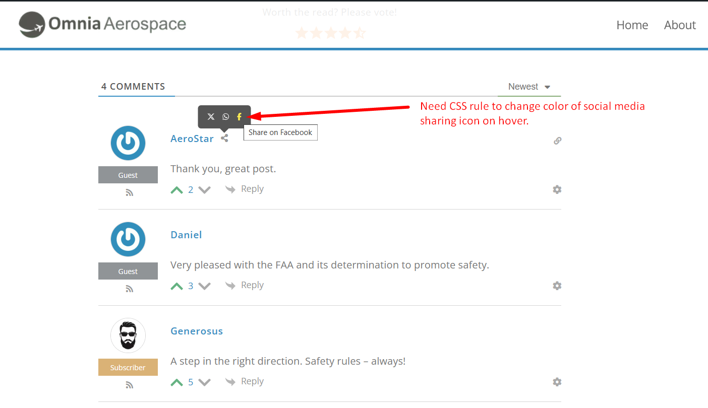This screenshot has height=408, width=708.
Task: Open gear options on AeroStar's comment
Action: (x=557, y=189)
